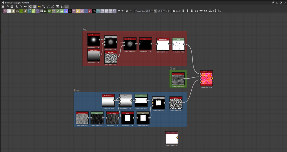Toggle the link lock between Parent Size values
The image size is (287, 152).
point(155,11)
